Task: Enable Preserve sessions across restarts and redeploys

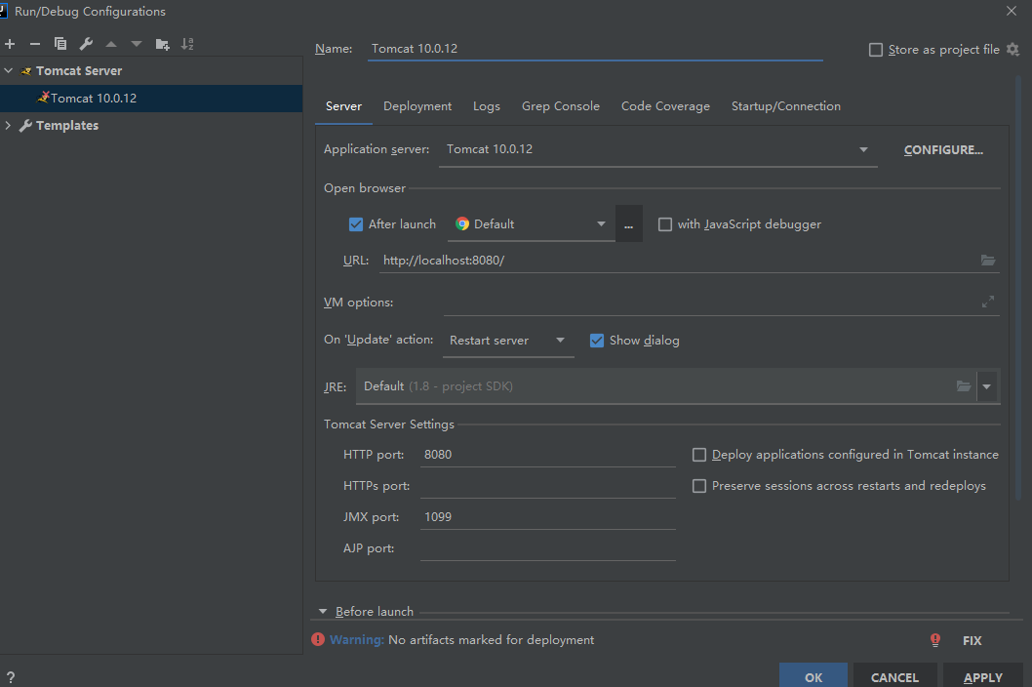Action: 699,486
